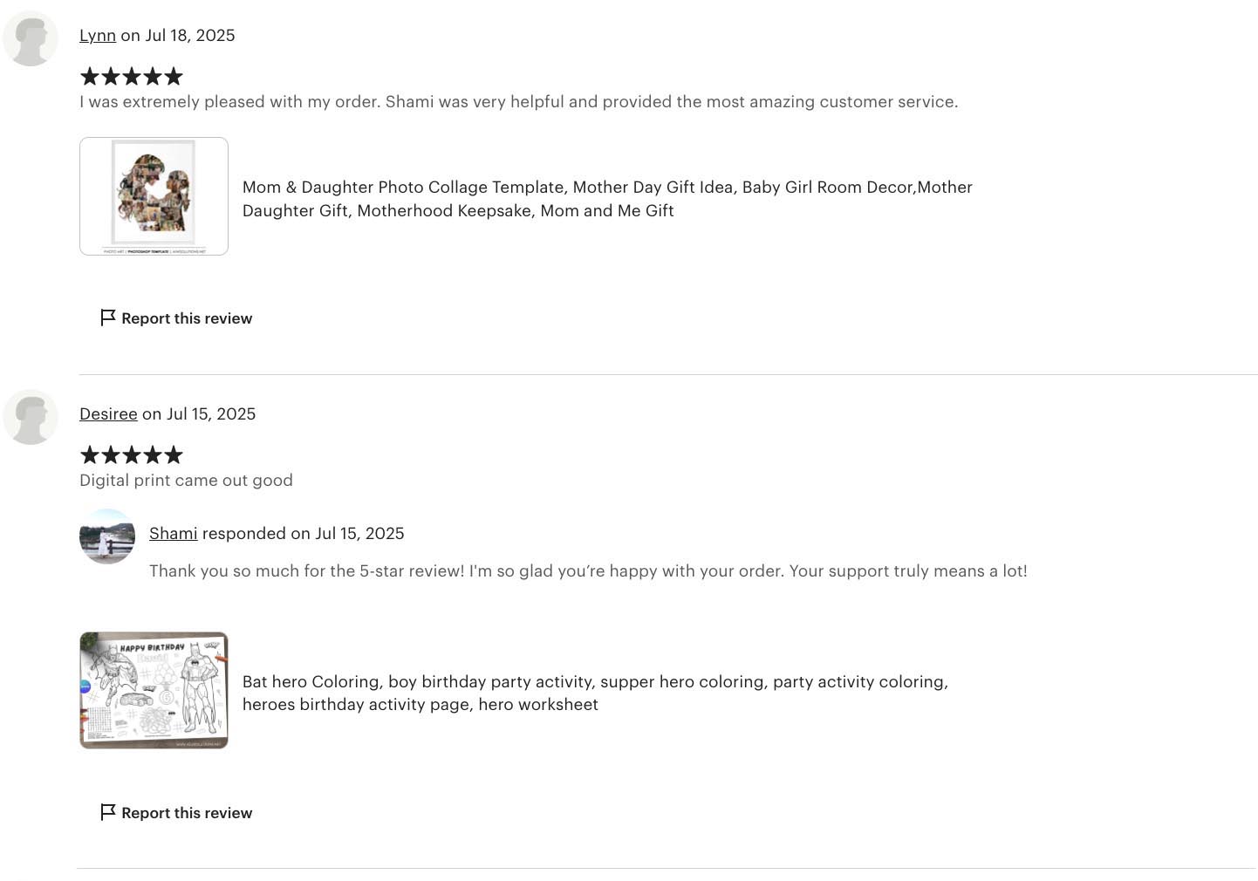Click Shami's thank-you response text
This screenshot has width=1258, height=881.
(x=588, y=571)
